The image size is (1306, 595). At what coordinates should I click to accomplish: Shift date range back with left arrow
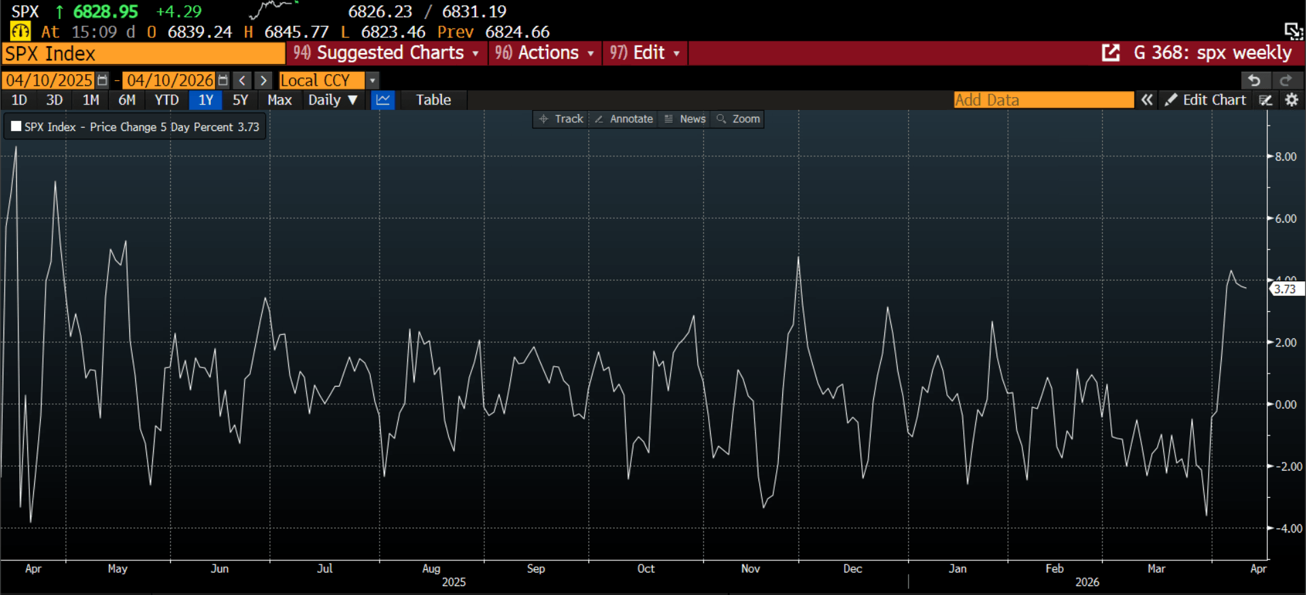[242, 81]
